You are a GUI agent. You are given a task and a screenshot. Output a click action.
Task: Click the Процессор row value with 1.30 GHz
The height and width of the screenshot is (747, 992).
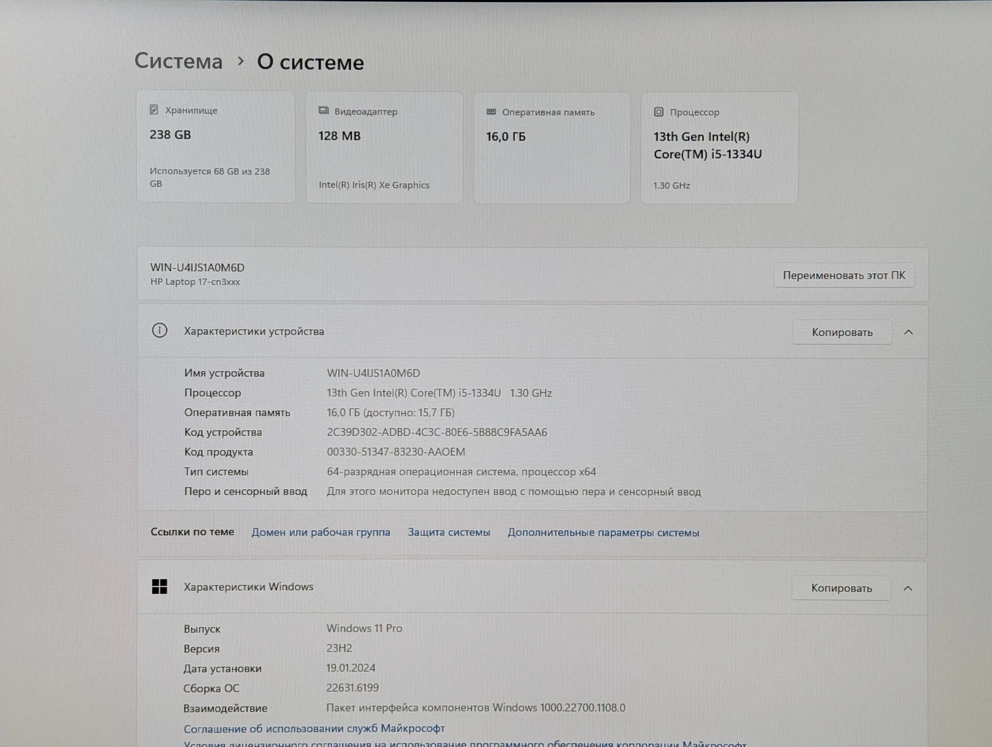(x=439, y=393)
